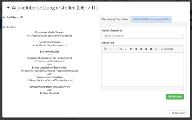Center align the text
Viewport: 192px width, 120px height.
(x=141, y=49)
